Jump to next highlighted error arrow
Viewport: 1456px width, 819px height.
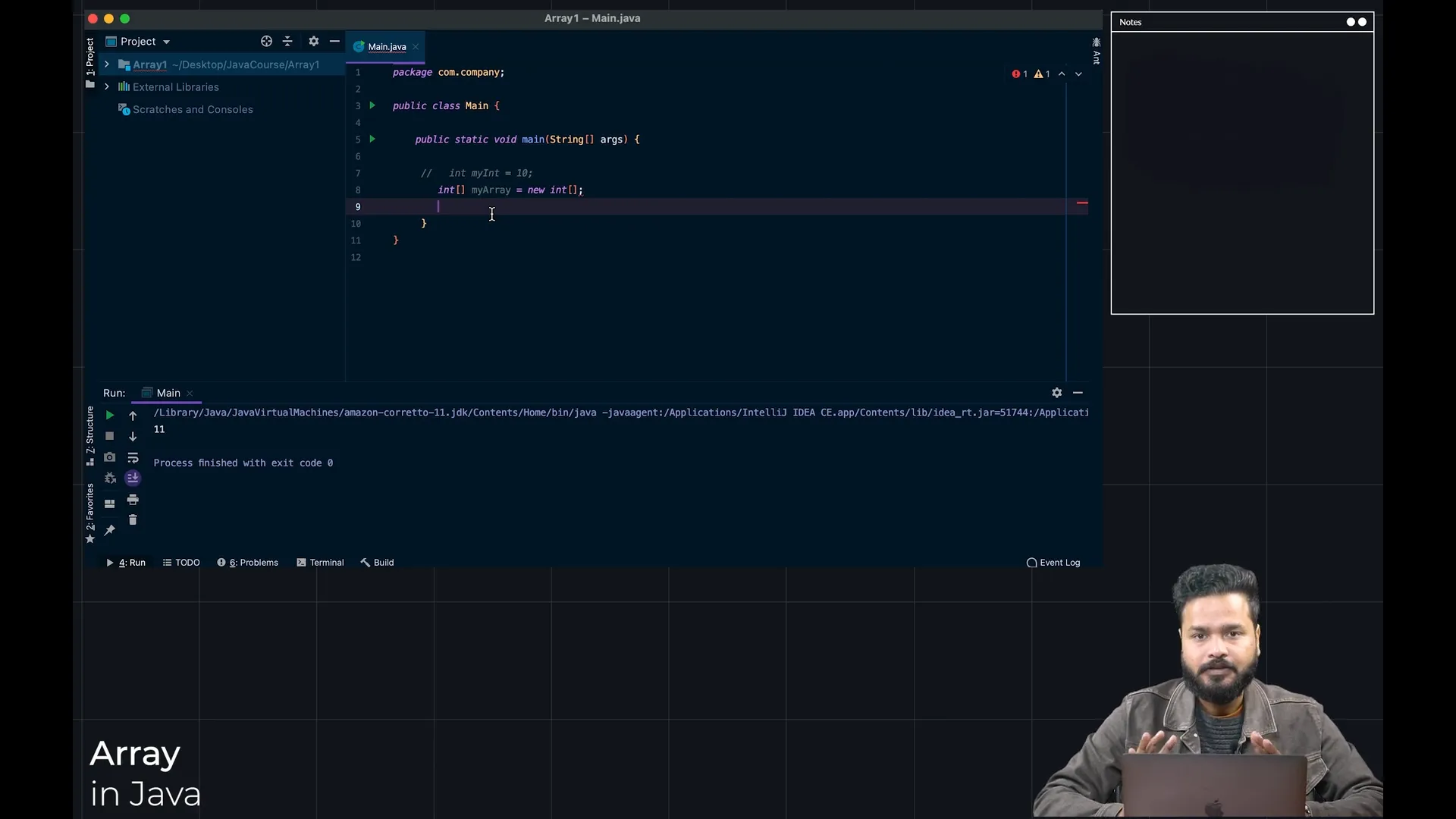pos(1078,74)
